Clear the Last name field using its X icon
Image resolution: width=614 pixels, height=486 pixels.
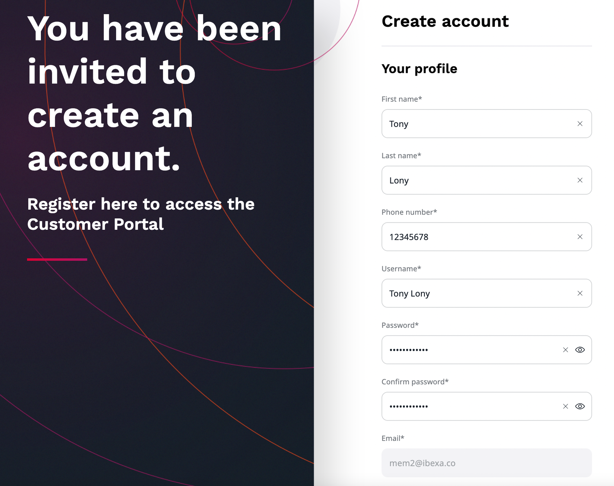[580, 180]
